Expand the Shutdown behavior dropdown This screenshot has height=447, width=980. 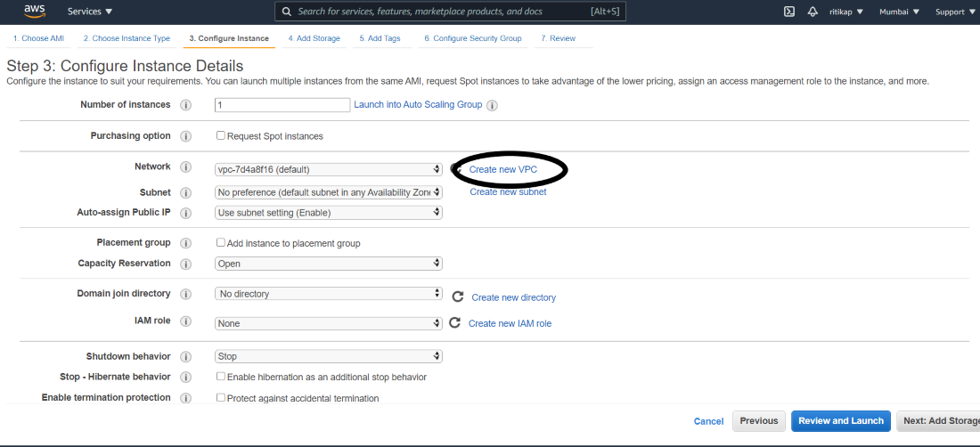tap(329, 356)
